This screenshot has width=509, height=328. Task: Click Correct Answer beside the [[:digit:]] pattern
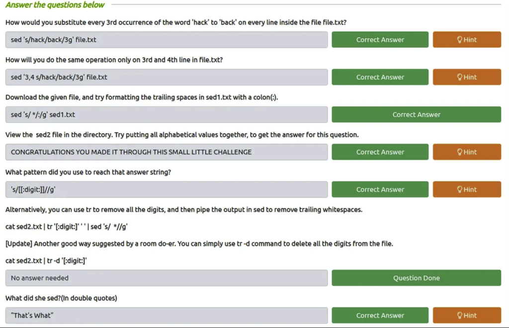coord(380,189)
